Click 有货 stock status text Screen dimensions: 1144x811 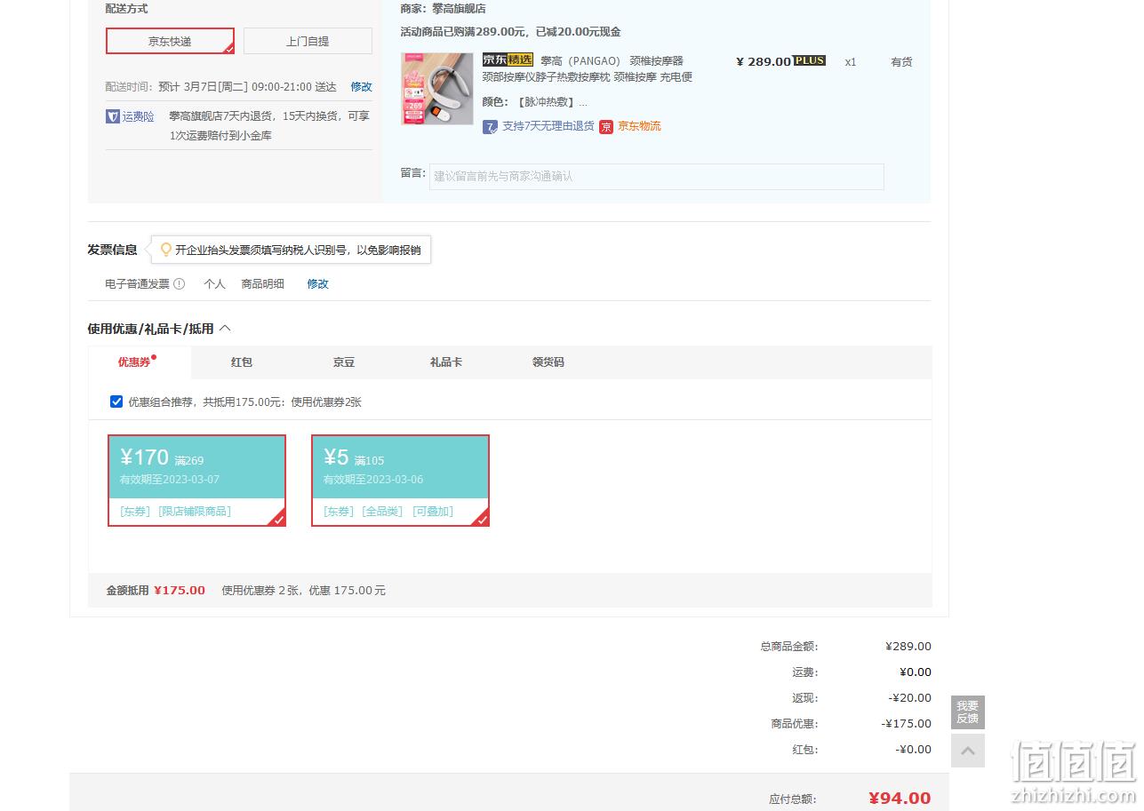901,62
